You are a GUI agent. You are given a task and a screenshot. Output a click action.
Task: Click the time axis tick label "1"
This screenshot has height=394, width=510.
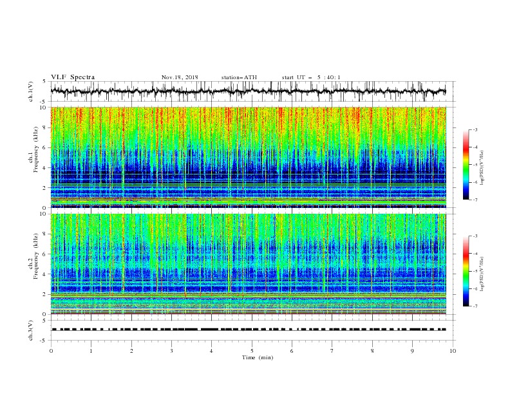click(x=91, y=351)
